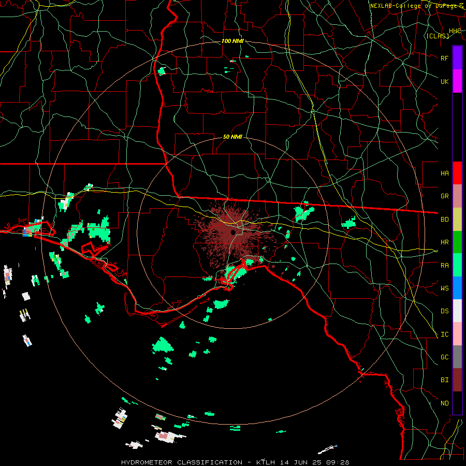Click the HR legend label
This screenshot has height=466, width=466.
click(x=444, y=242)
